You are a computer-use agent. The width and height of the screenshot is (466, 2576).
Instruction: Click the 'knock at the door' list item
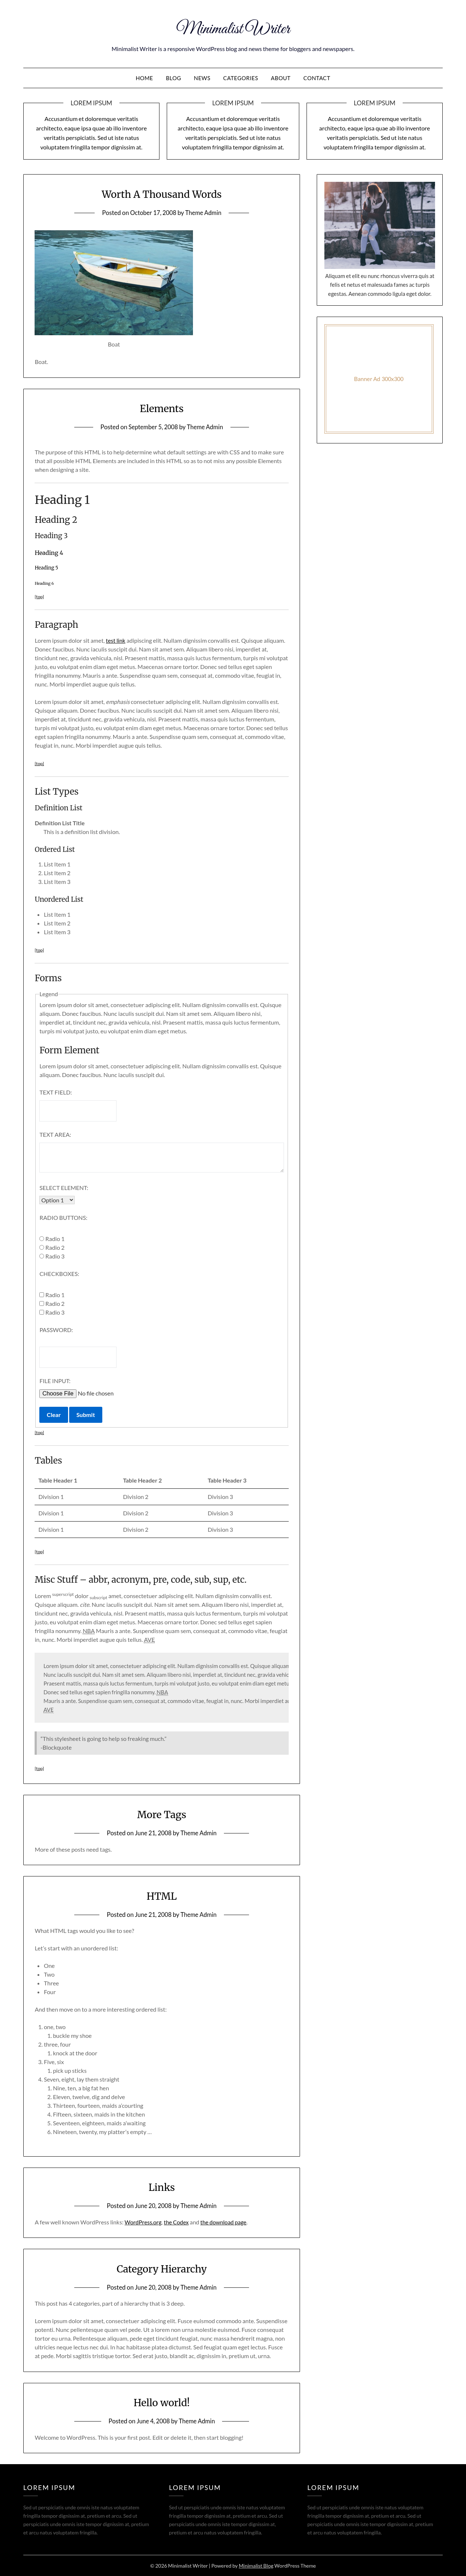coord(75,2053)
